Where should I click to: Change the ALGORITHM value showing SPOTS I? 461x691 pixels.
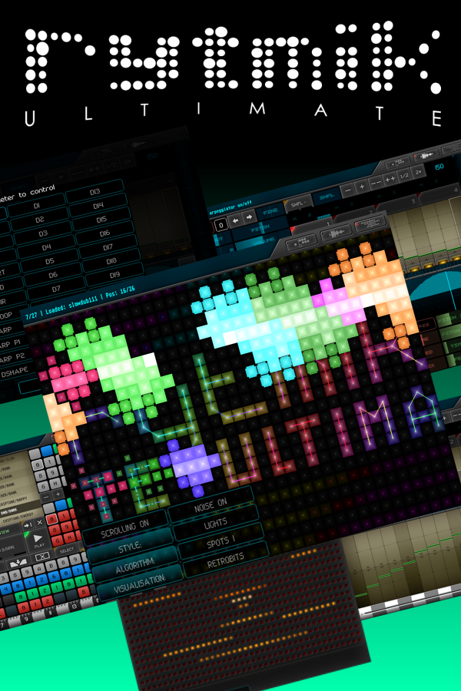pyautogui.click(x=222, y=547)
